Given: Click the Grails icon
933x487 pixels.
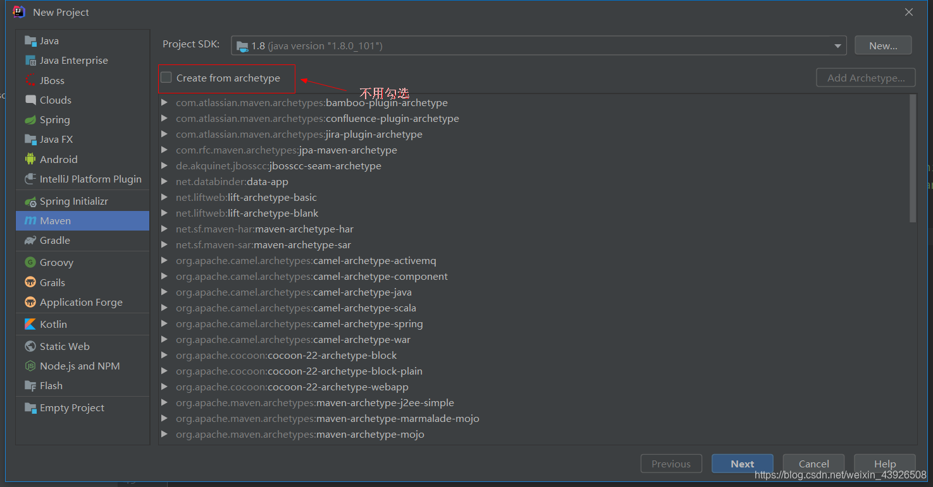Looking at the screenshot, I should [30, 282].
